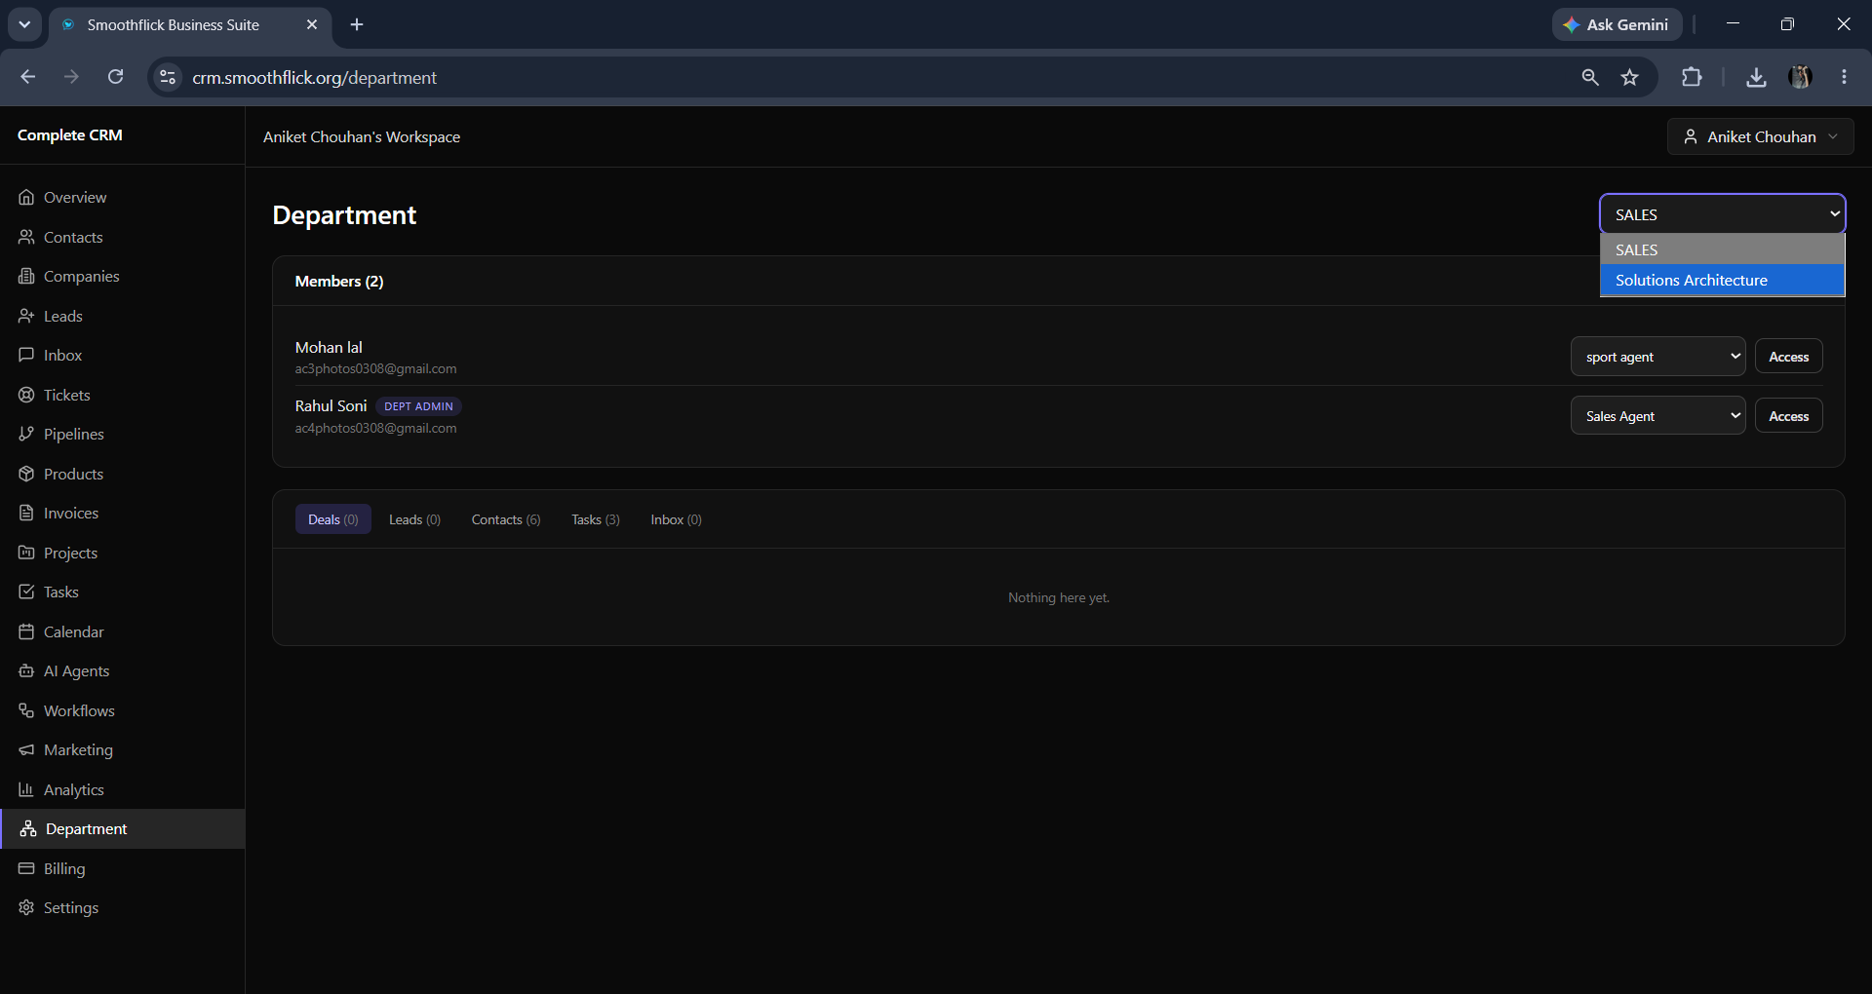Image resolution: width=1872 pixels, height=994 pixels.
Task: Click the Mohan lal member name
Action: pos(329,347)
